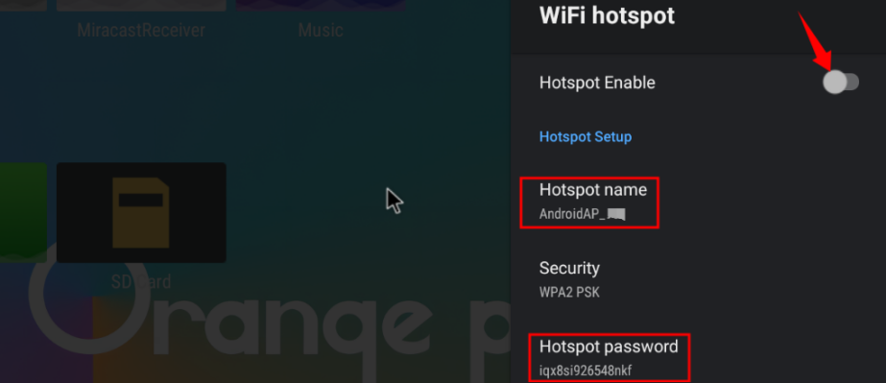Select the iqx8si926548nkf password text
This screenshot has width=886, height=383.
[x=586, y=371]
